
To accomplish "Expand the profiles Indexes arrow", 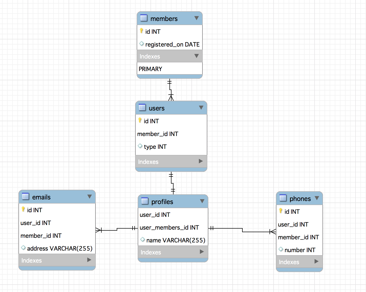I will coord(202,252).
